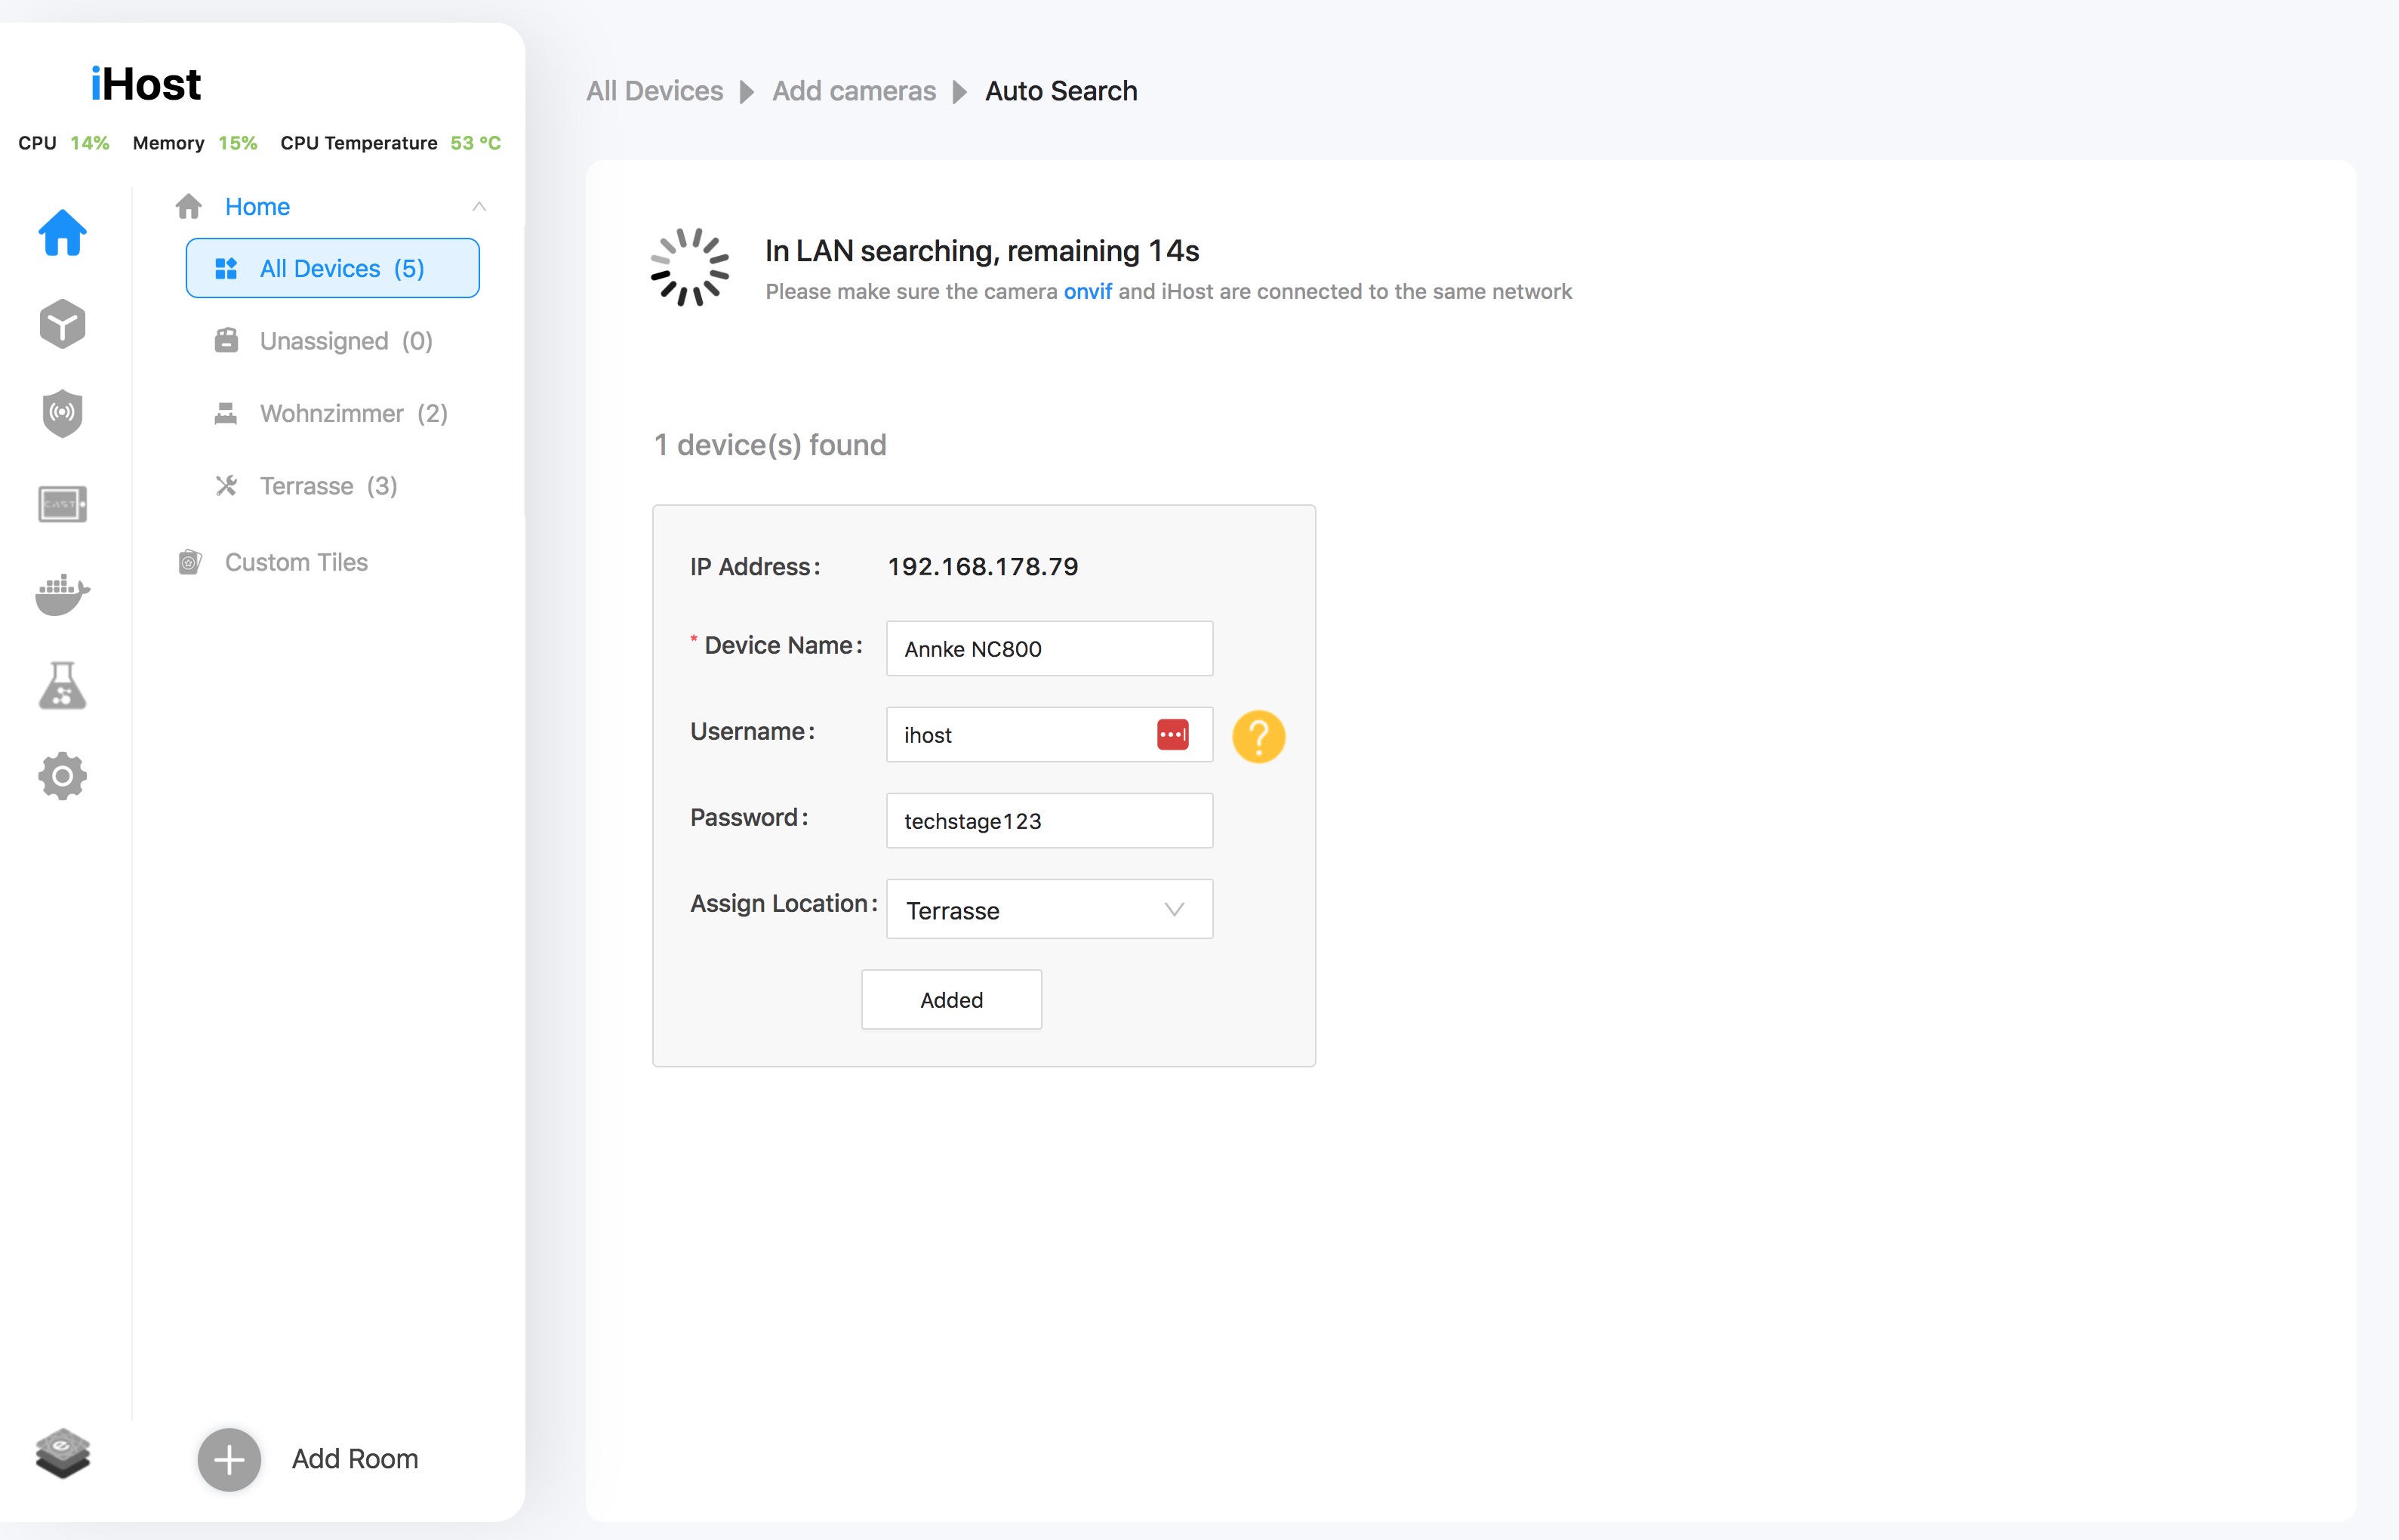Open the Docker whale add-ons icon
2399x1540 pixels.
(x=62, y=594)
